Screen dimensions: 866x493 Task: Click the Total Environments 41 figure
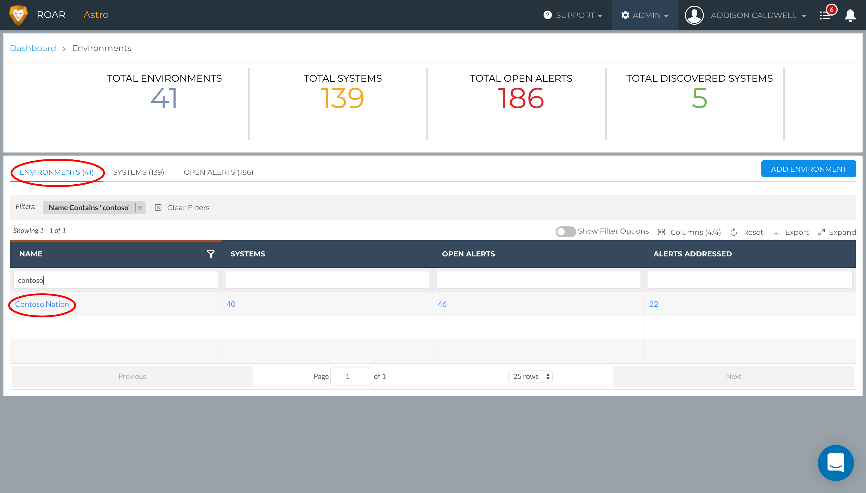coord(164,98)
